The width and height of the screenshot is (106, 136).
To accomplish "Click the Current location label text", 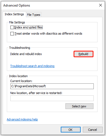I will coord(21,81).
